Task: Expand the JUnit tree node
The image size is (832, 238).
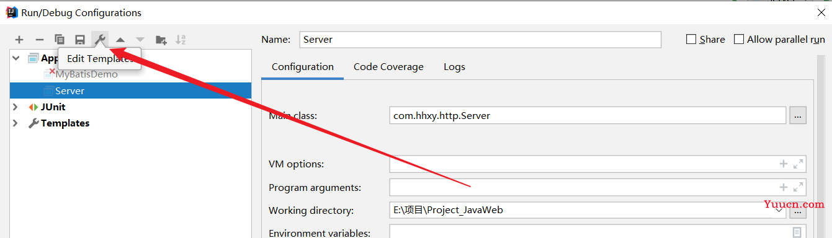Action: tap(16, 107)
